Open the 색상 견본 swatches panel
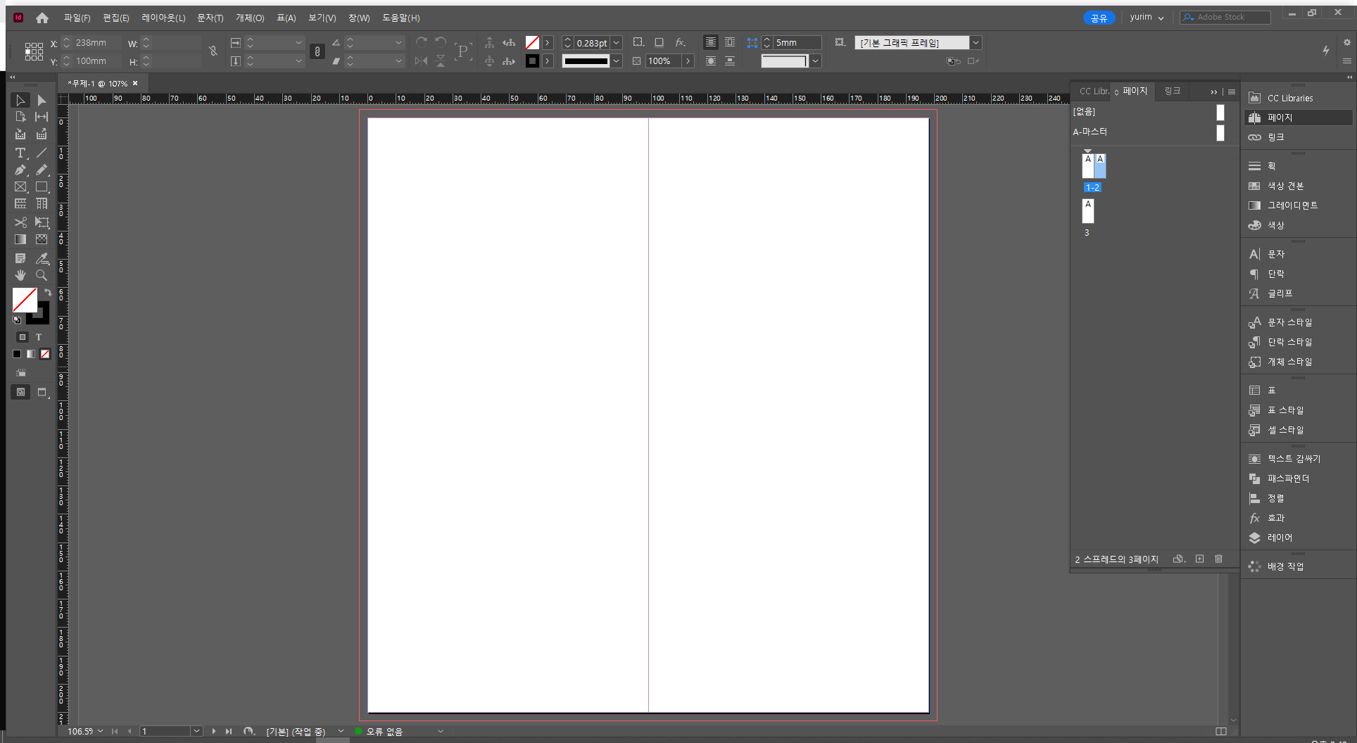 pos(1285,186)
